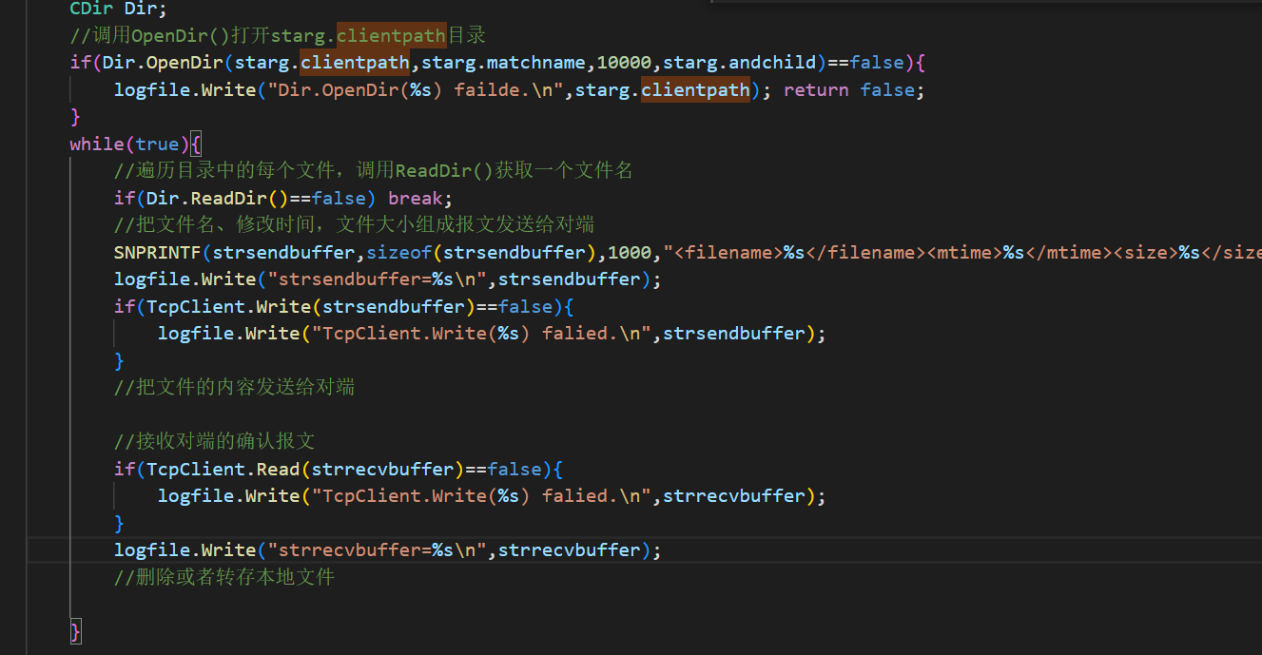Click the closing '</mtime>' tag in the format string
Image resolution: width=1262 pixels, height=655 pixels.
(1068, 253)
